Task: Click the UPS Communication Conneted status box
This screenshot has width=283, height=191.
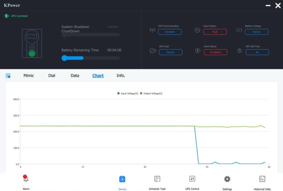Action: click(170, 32)
